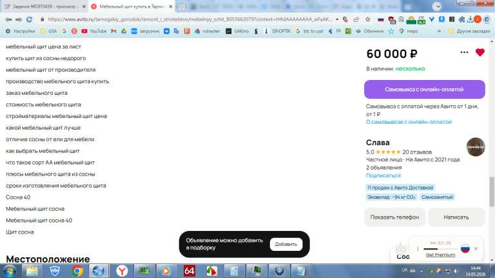Open the Gmail bookmark icon
Viewport: 495px width, 278px height.
[113, 31]
